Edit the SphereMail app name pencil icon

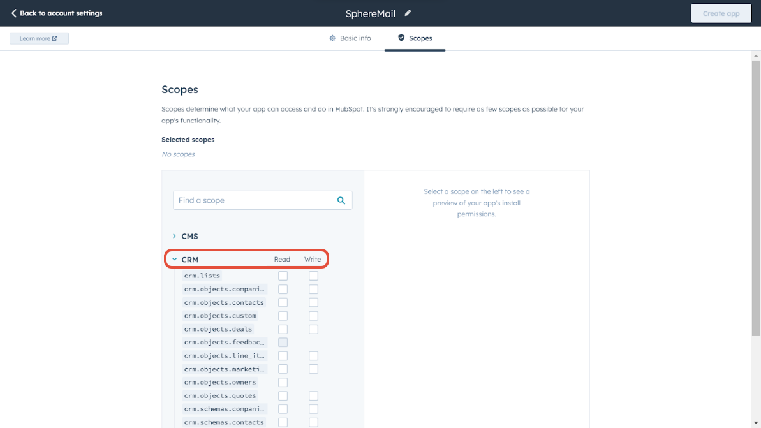[408, 13]
